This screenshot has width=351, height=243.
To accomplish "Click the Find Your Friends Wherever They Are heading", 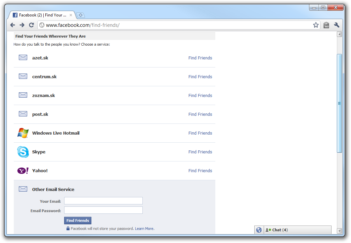I will (x=50, y=36).
